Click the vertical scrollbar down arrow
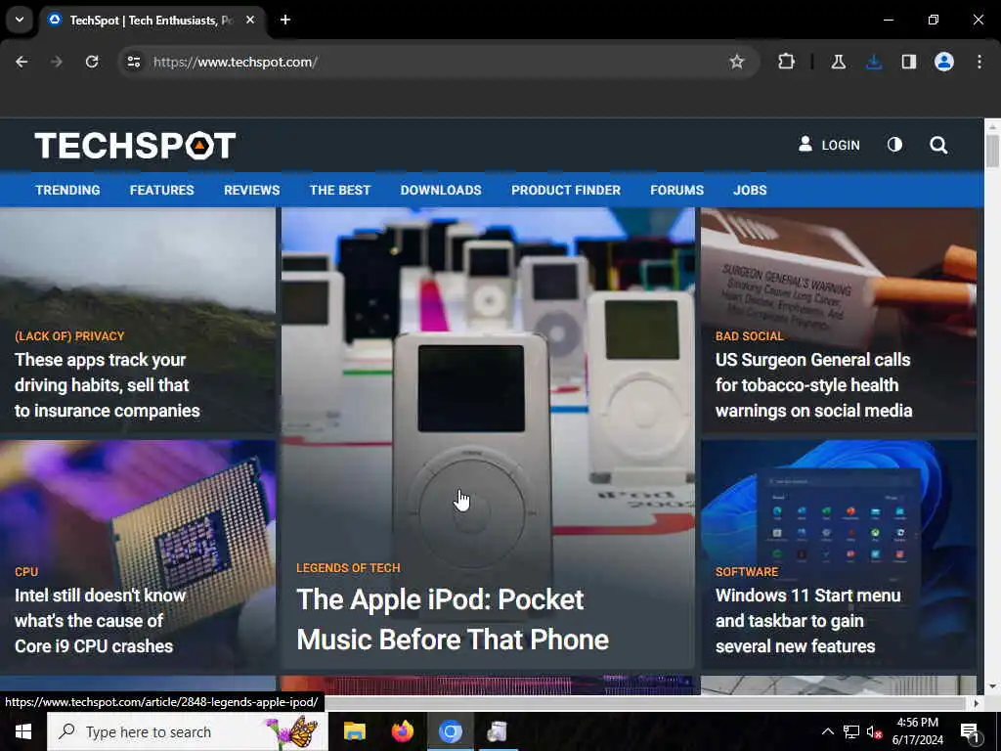1001x751 pixels. 992,687
